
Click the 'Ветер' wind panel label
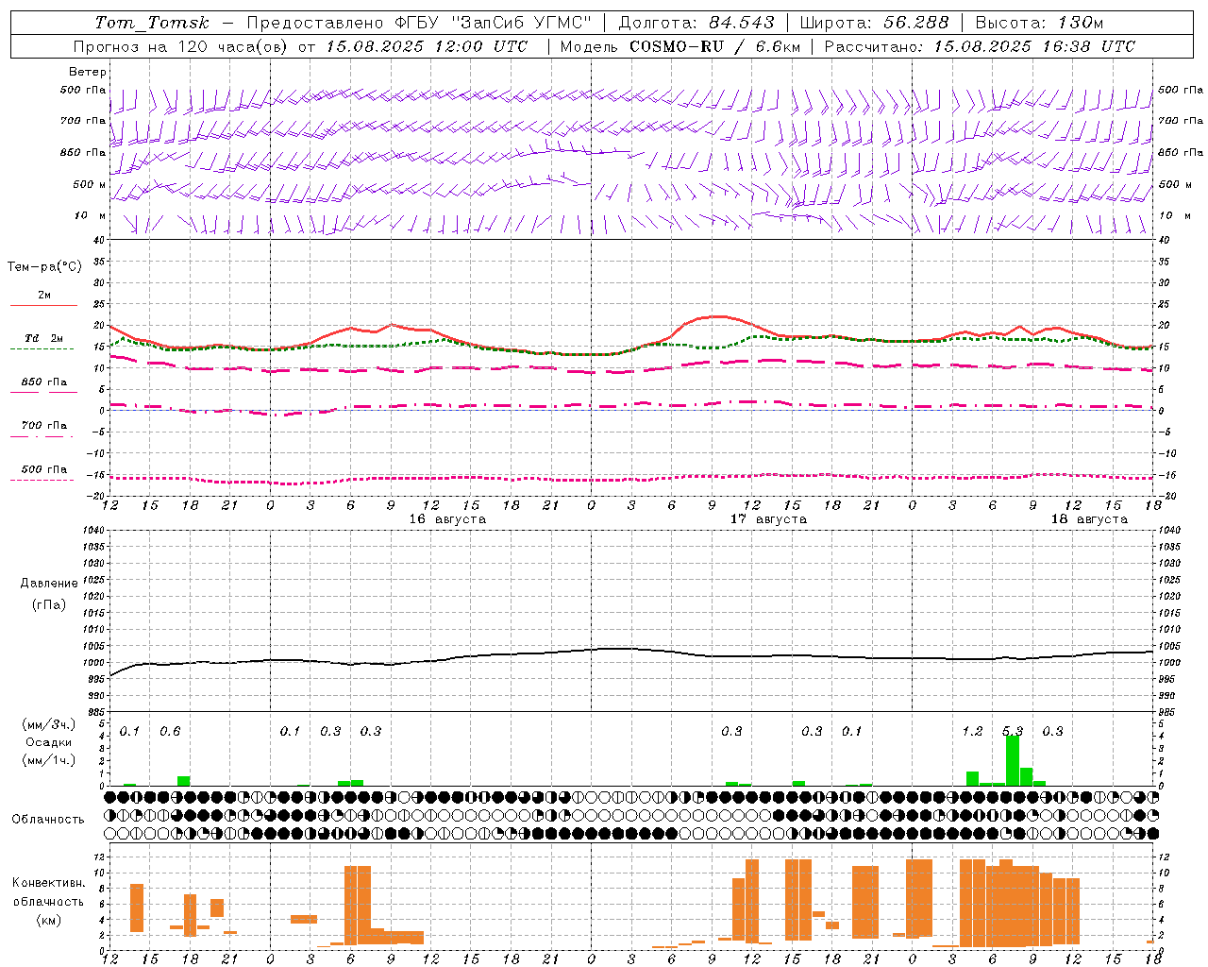88,72
